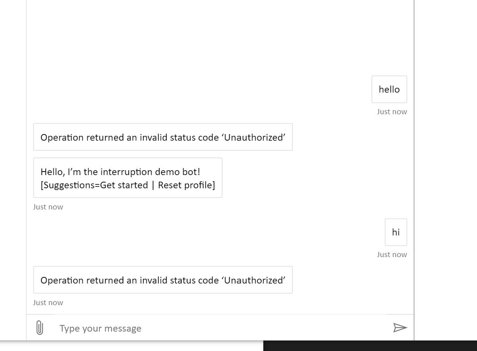Select the second 'Unauthorized' error bubble
This screenshot has width=477, height=351.
(163, 280)
